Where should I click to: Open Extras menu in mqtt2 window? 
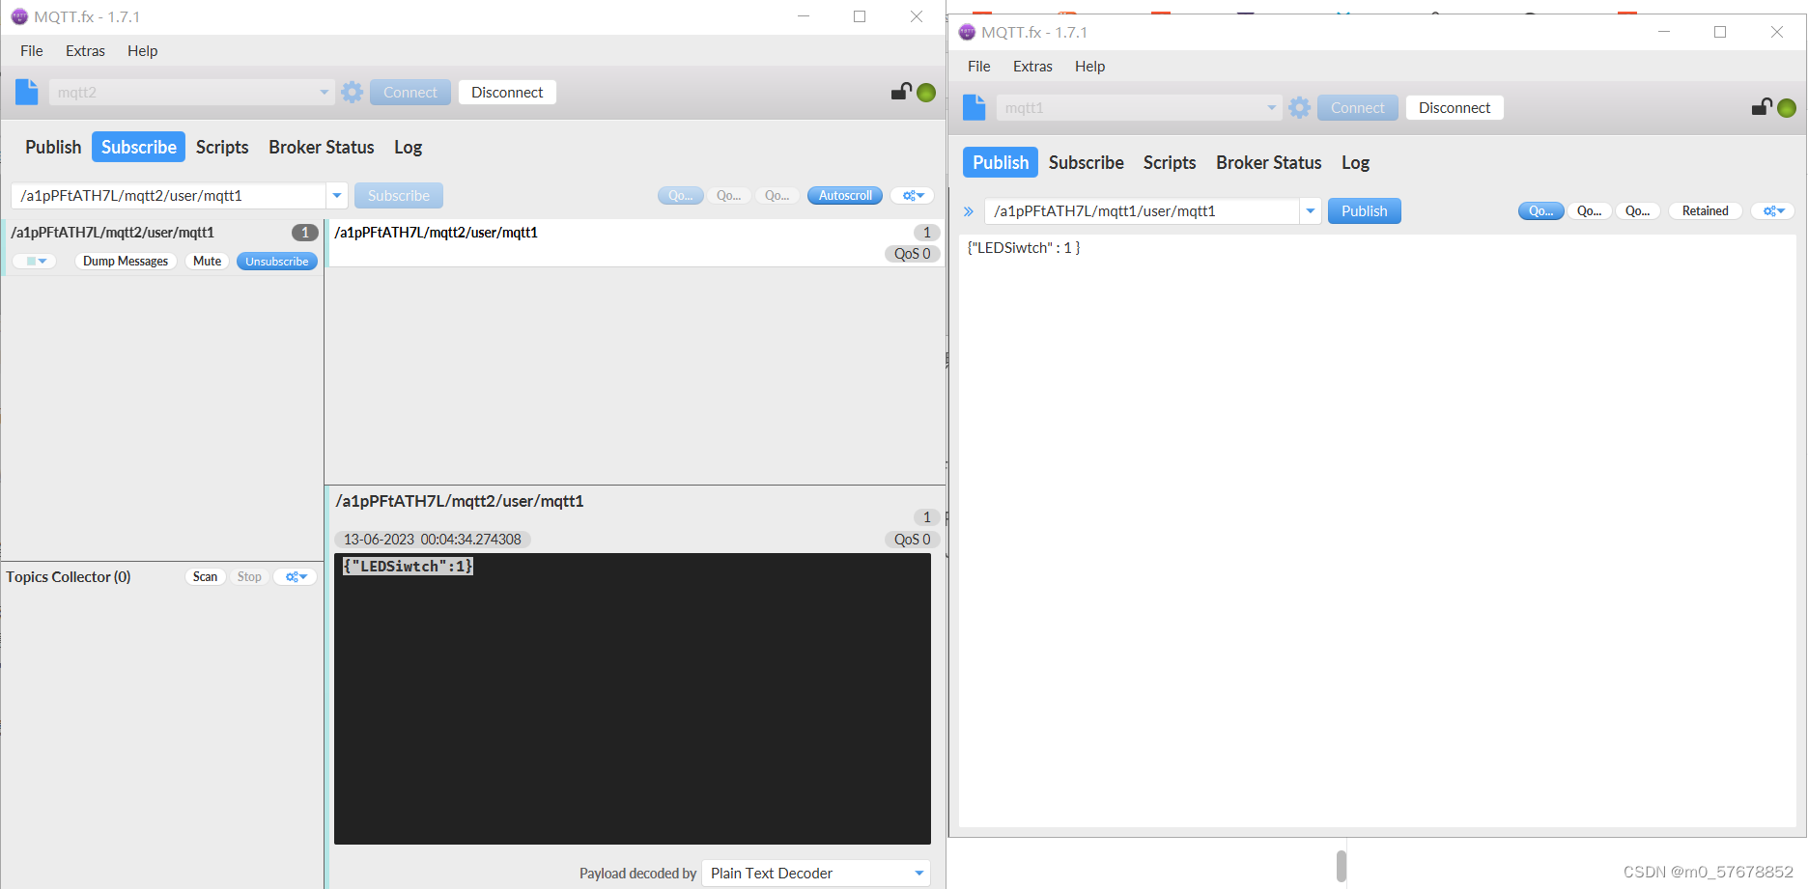click(x=85, y=51)
